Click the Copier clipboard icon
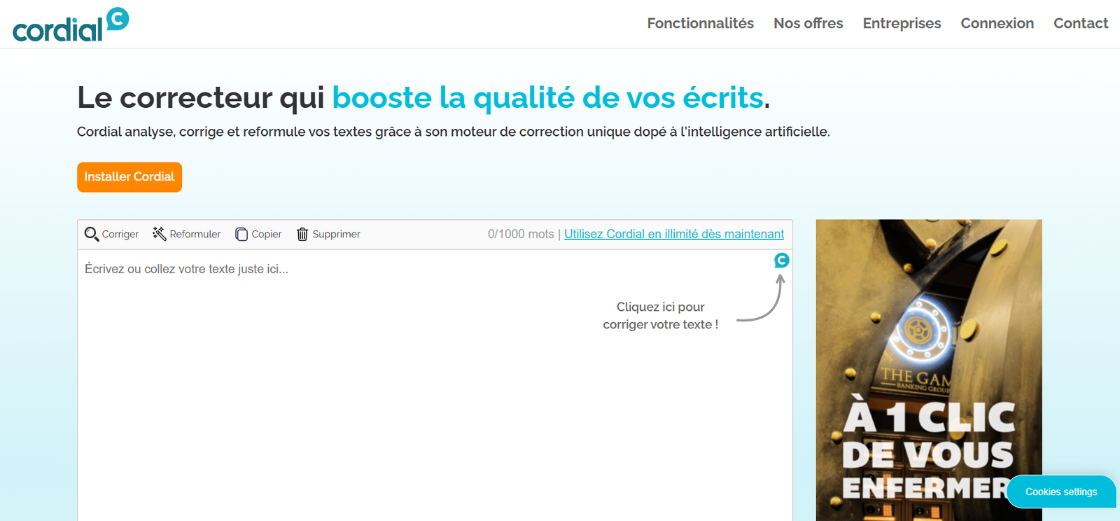The width and height of the screenshot is (1120, 521). (x=241, y=234)
